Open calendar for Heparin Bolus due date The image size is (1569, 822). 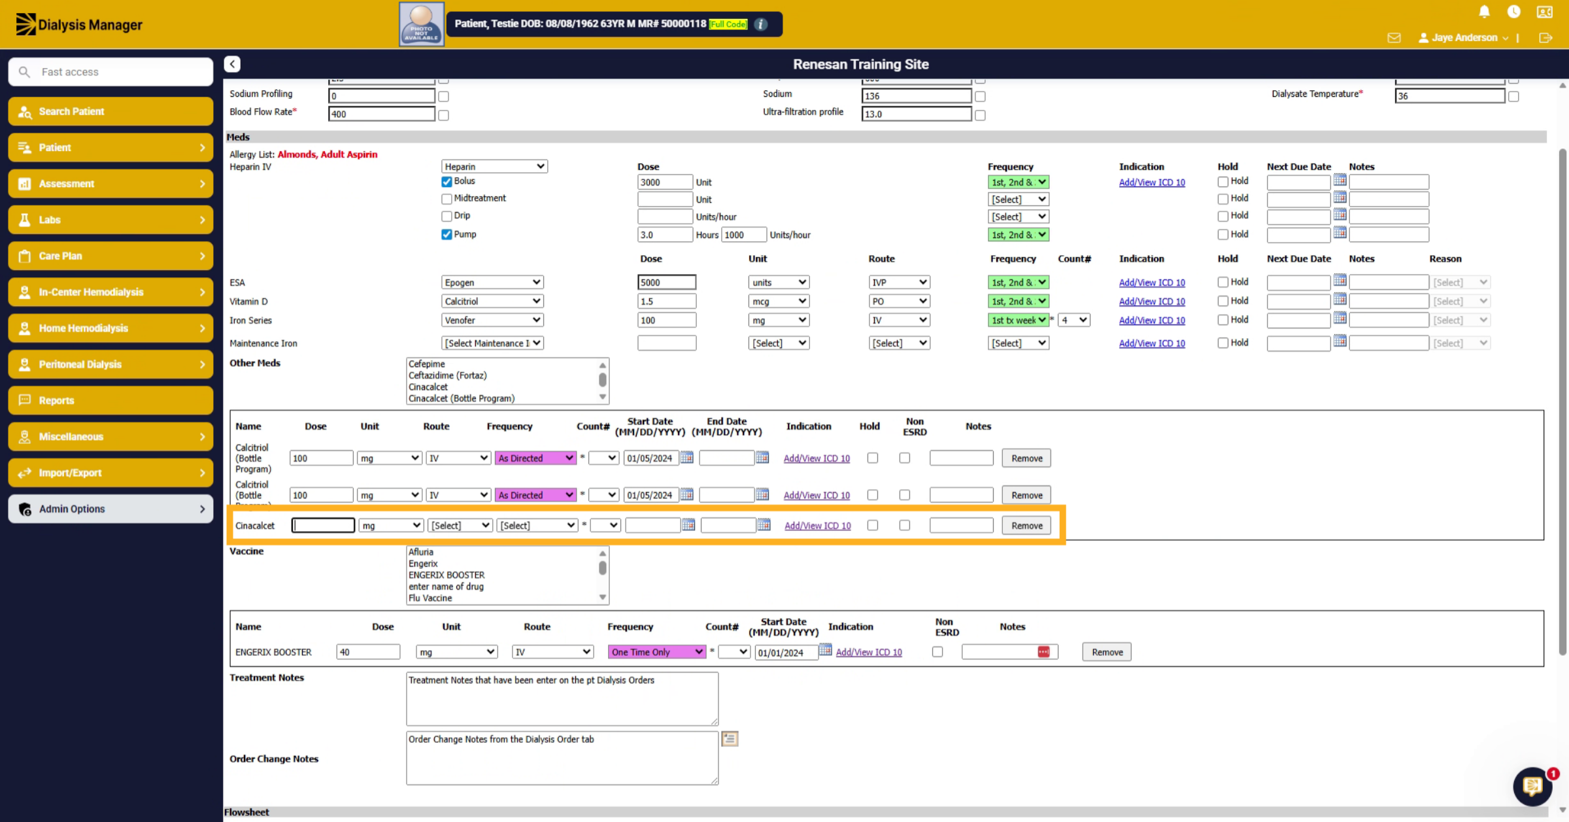(1340, 180)
